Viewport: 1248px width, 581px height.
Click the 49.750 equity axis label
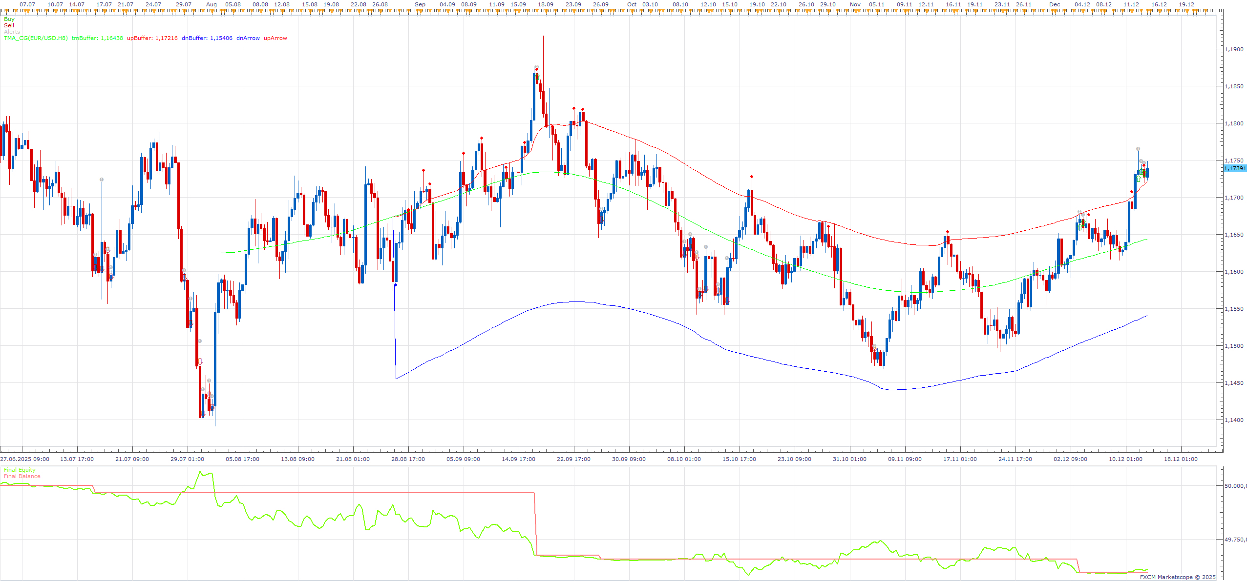(1236, 540)
